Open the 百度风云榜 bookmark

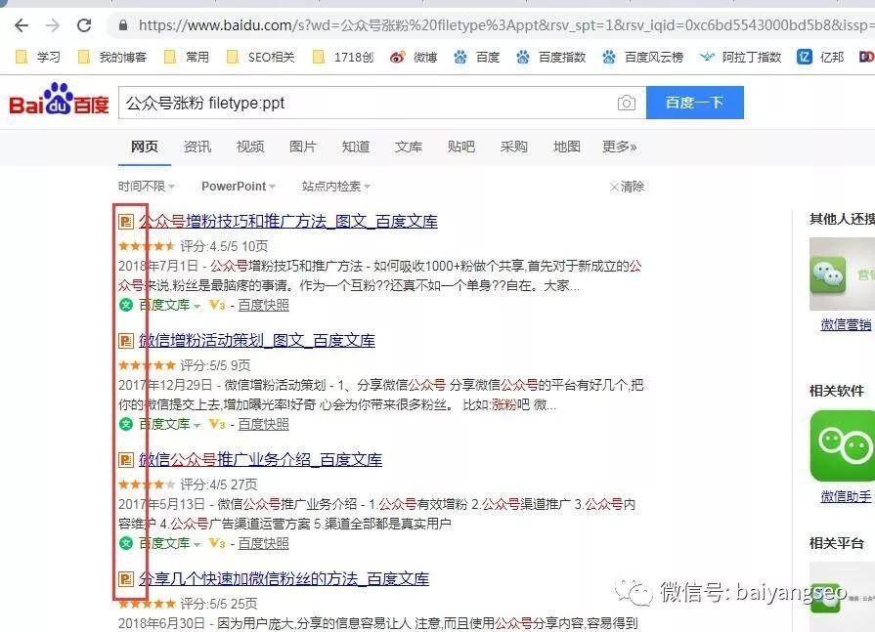pyautogui.click(x=643, y=57)
